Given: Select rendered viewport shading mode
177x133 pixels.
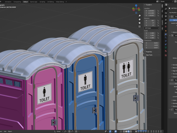Looking at the screenshot, I should (x=131, y=132).
